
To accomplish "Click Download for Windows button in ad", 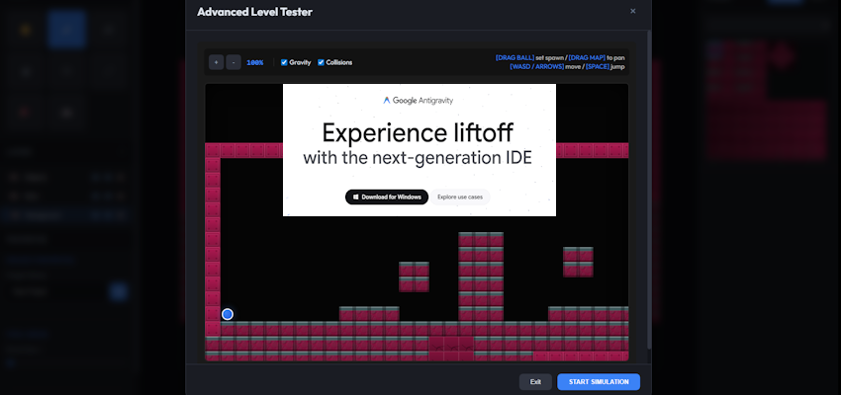I will (x=387, y=197).
